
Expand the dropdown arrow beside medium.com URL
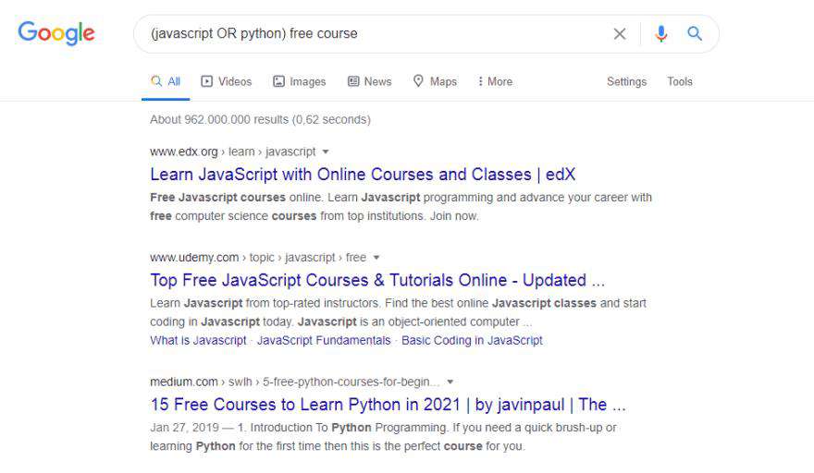coord(450,382)
